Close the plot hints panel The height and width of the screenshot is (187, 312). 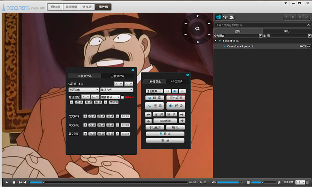[188, 75]
